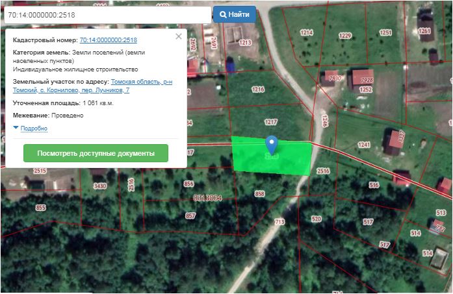Click Посмотреть доступные документы button
453x294 pixels.
[x=96, y=153]
